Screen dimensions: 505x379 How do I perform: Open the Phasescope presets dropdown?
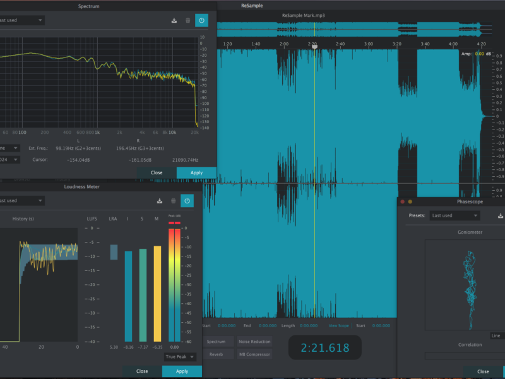(x=454, y=215)
